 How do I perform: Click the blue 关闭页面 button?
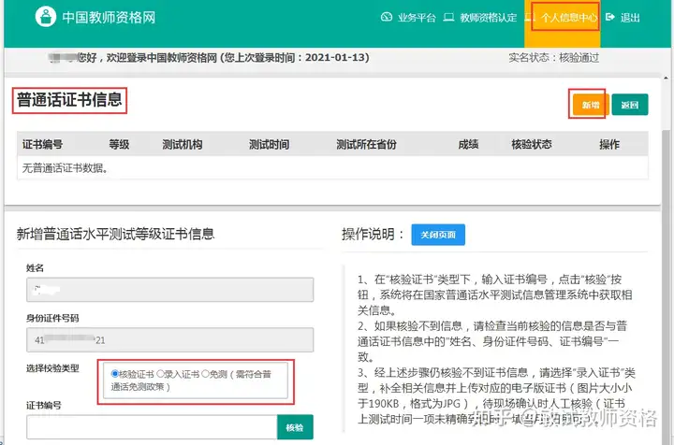pos(438,235)
